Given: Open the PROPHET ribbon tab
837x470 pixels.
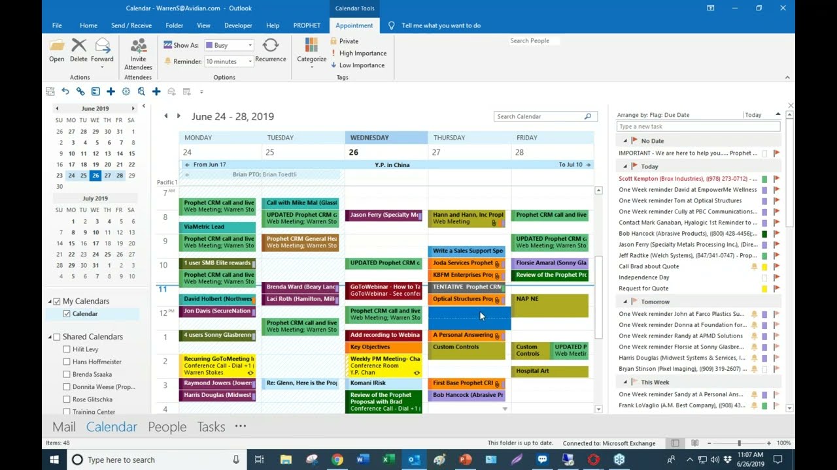Looking at the screenshot, I should (307, 25).
